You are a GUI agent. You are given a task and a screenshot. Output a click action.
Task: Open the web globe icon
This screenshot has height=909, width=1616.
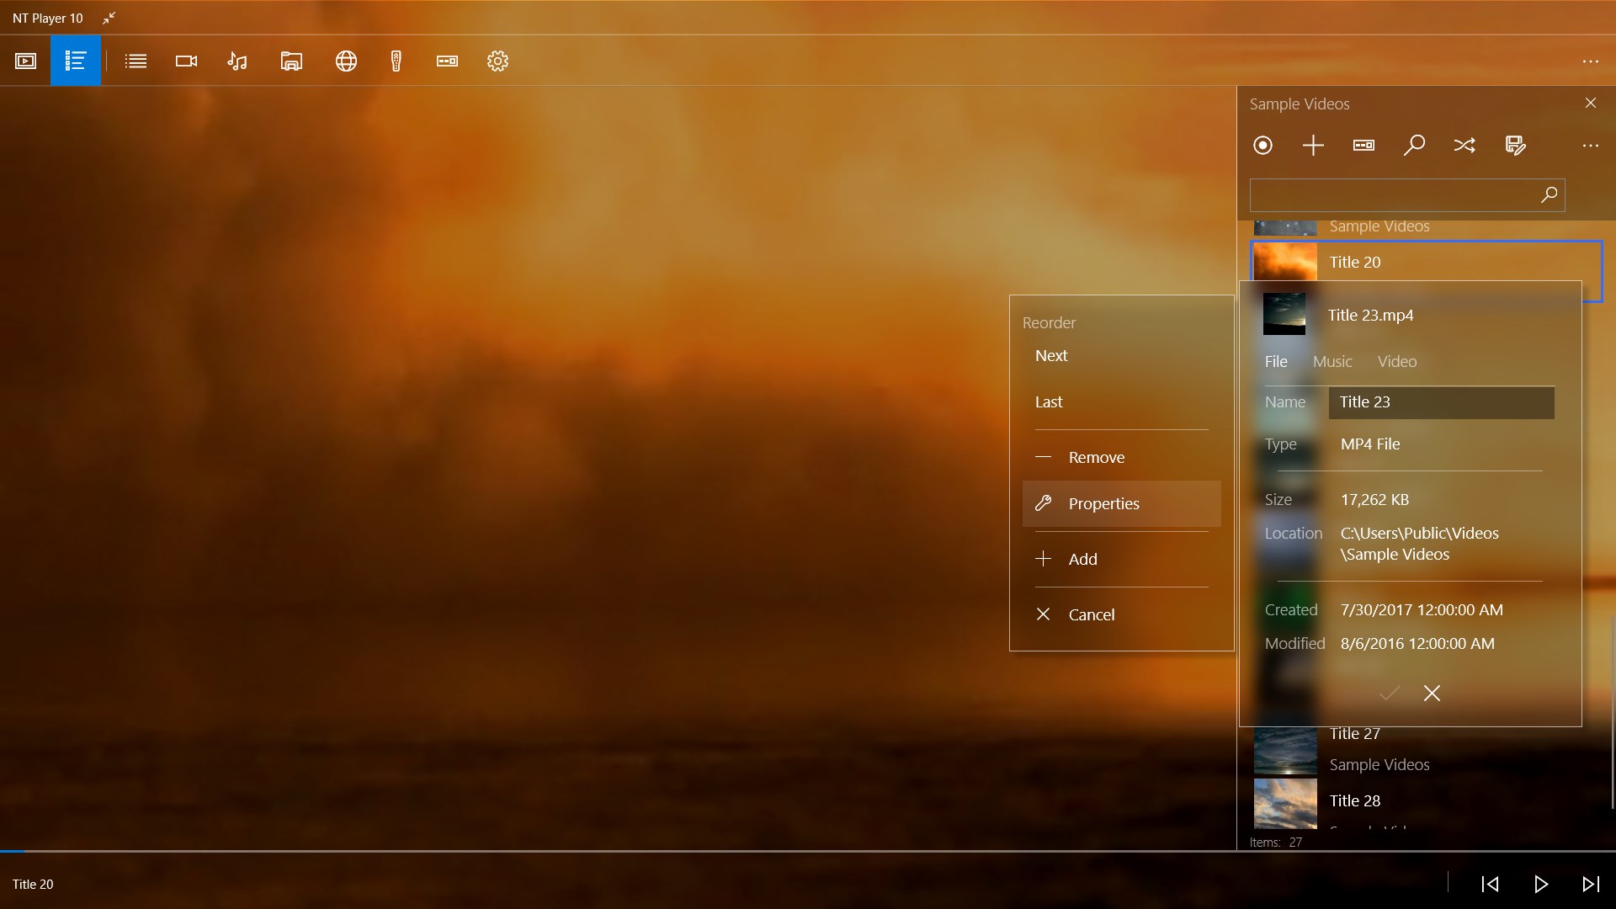click(x=346, y=61)
